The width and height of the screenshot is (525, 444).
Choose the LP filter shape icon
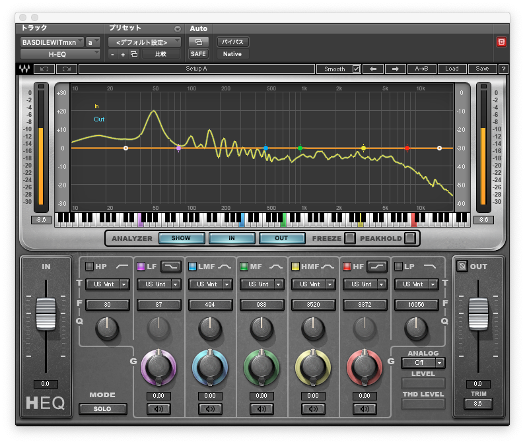[430, 267]
